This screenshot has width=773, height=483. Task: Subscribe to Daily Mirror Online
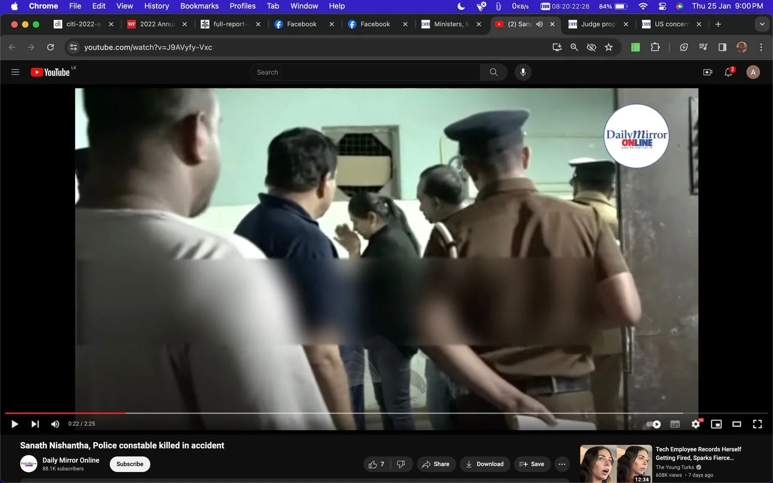pos(130,464)
